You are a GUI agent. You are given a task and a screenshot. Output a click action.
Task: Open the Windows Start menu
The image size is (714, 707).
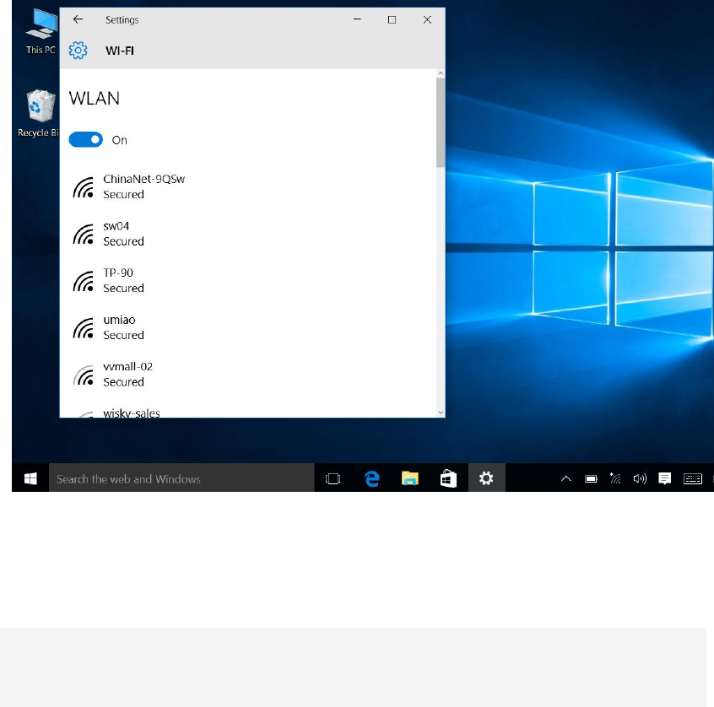[30, 478]
